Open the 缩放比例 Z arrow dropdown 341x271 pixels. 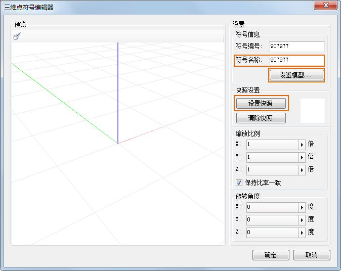(x=302, y=170)
